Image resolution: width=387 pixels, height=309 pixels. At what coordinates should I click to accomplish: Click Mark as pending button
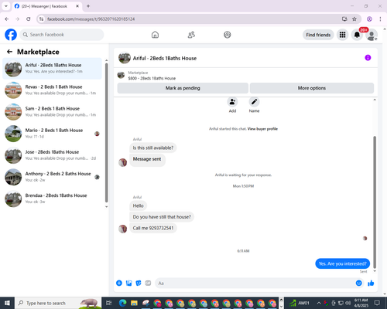[183, 88]
